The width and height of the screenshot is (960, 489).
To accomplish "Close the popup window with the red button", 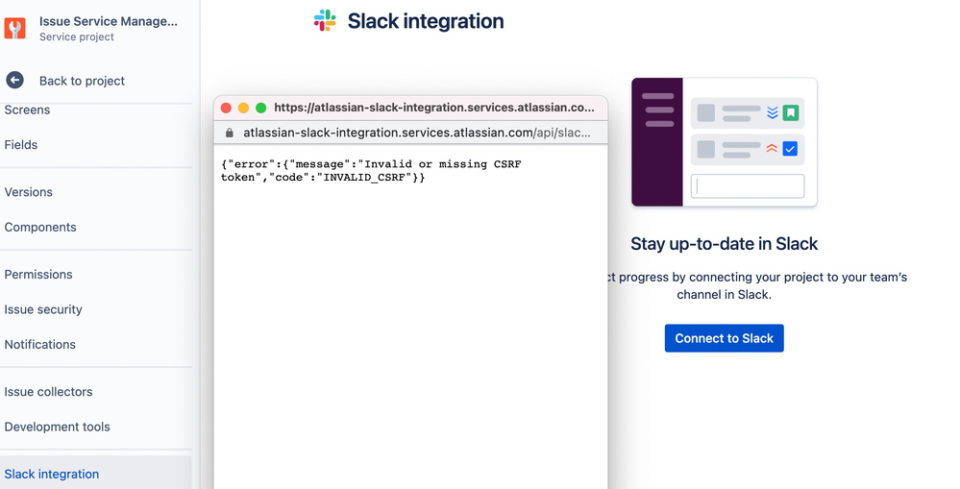I will [x=226, y=108].
